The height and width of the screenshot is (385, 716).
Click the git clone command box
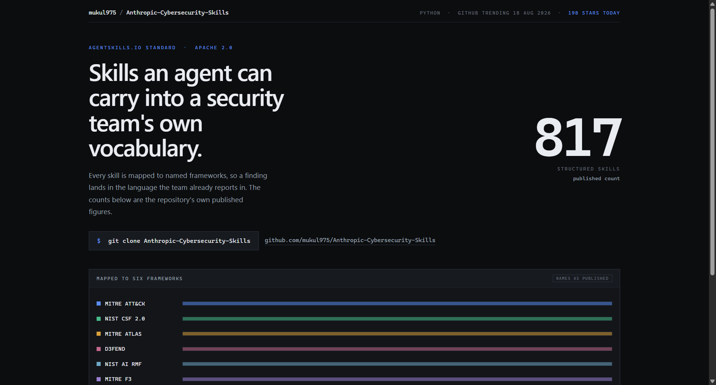(174, 241)
